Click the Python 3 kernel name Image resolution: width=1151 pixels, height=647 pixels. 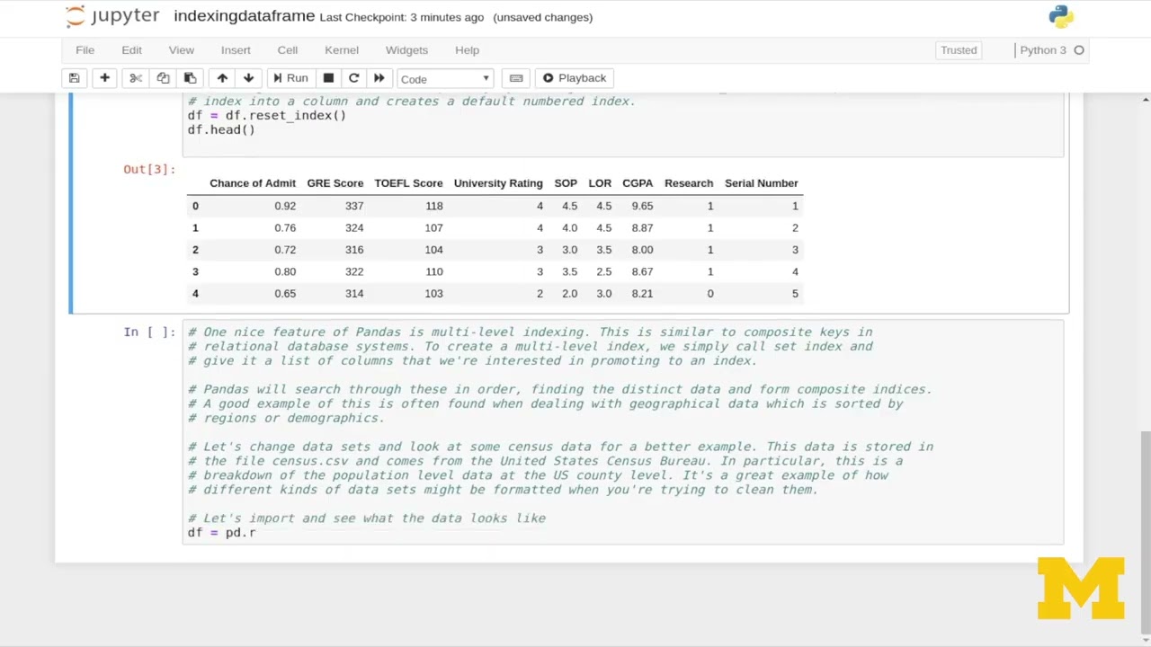coord(1043,50)
